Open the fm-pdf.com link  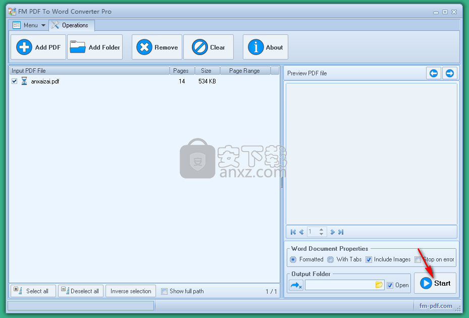pos(436,306)
